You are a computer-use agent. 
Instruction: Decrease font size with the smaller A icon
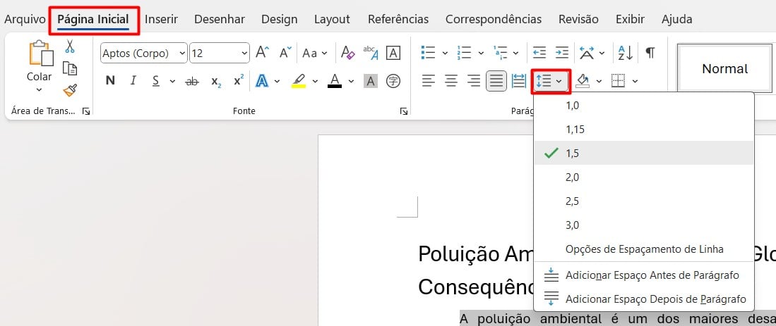pos(285,53)
